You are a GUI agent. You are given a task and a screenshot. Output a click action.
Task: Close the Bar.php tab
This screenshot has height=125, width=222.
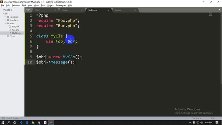pyautogui.click(x=135, y=10)
